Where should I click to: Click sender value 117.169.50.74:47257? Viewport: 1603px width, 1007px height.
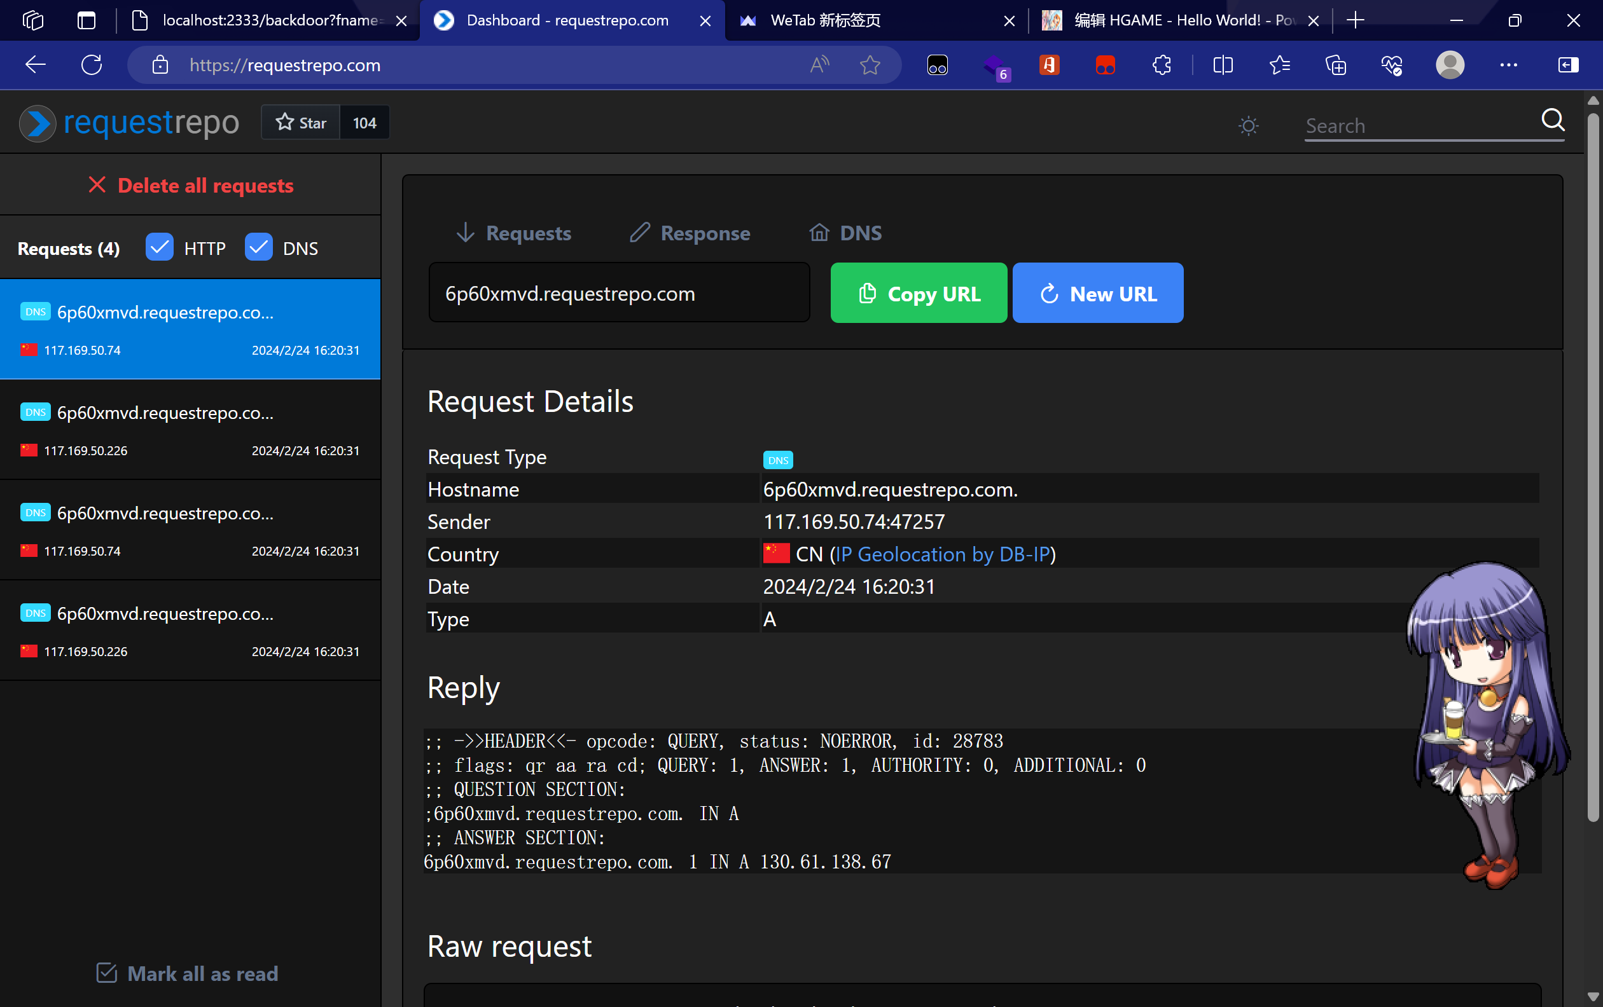pyautogui.click(x=854, y=521)
